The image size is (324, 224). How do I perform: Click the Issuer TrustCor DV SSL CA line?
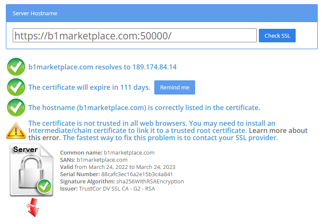107,188
